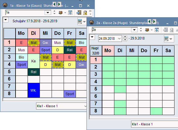Image resolution: width=178 pixels, height=130 pixels.
Task: Select the Sport lesson on Monday period 4
Action: point(22,65)
